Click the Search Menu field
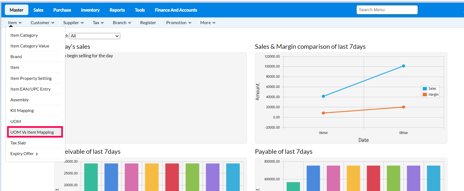The height and width of the screenshot is (191, 464). coord(387,10)
